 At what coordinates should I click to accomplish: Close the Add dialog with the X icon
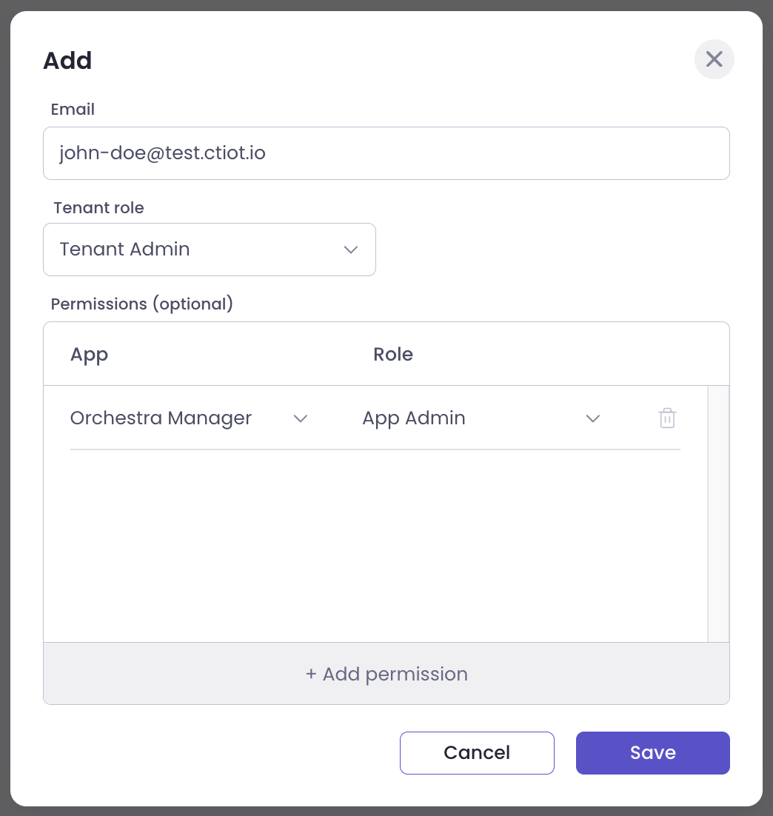(714, 59)
